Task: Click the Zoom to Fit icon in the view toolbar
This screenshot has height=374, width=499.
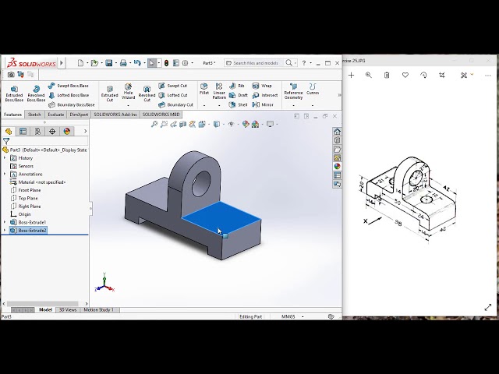Action: (154, 124)
